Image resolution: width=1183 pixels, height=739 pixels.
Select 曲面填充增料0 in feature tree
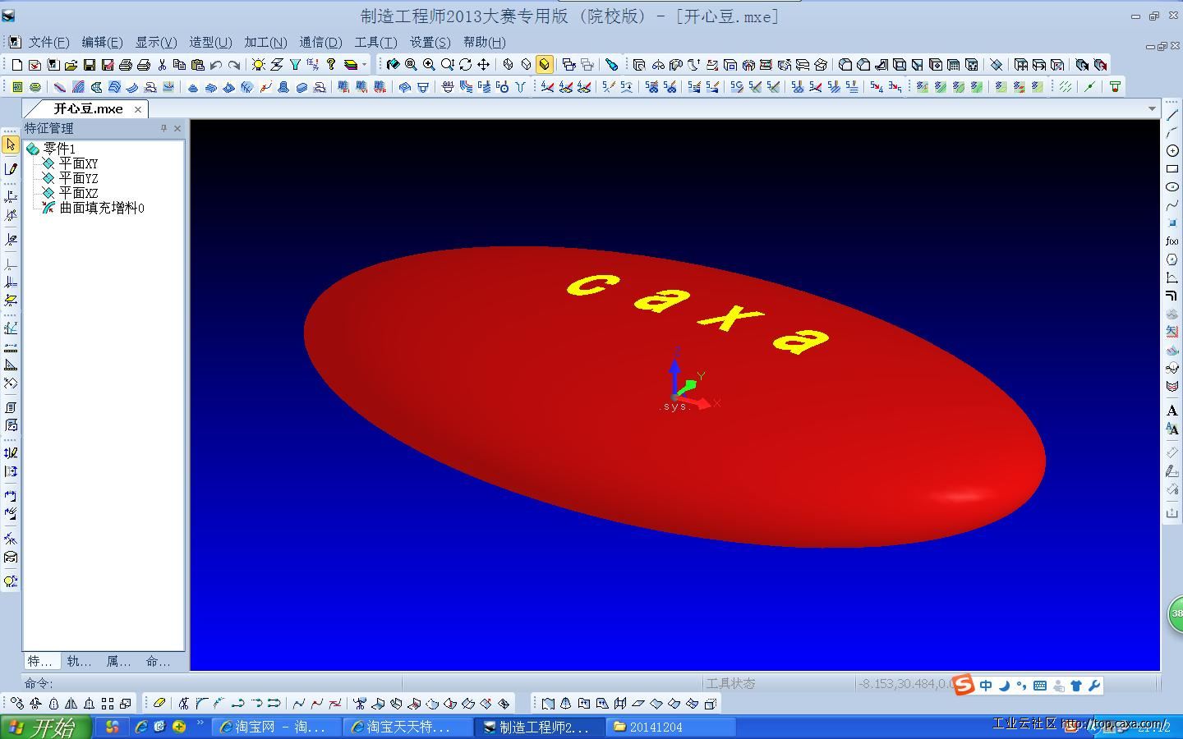[x=101, y=208]
